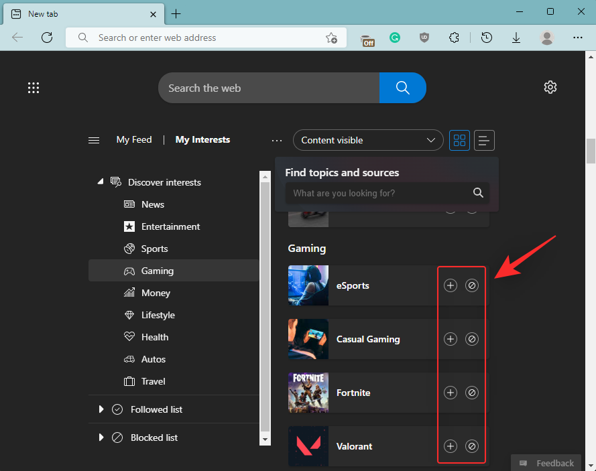This screenshot has width=596, height=471.
Task: Open the Grammarly extension
Action: pos(395,38)
